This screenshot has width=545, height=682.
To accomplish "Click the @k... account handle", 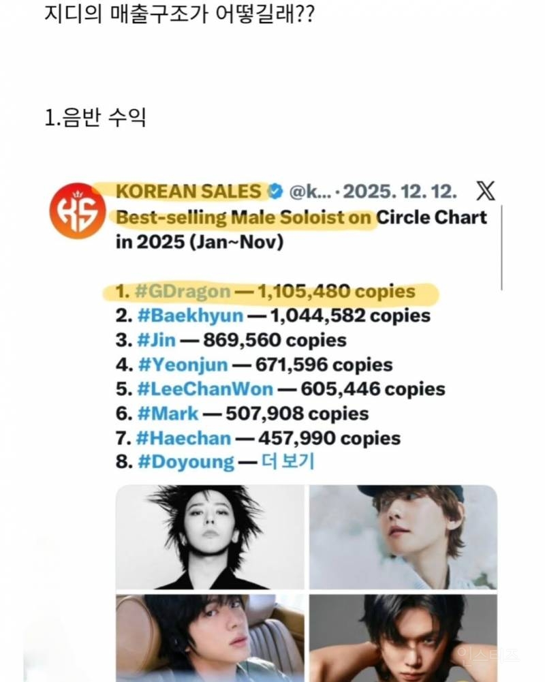I will 311,191.
